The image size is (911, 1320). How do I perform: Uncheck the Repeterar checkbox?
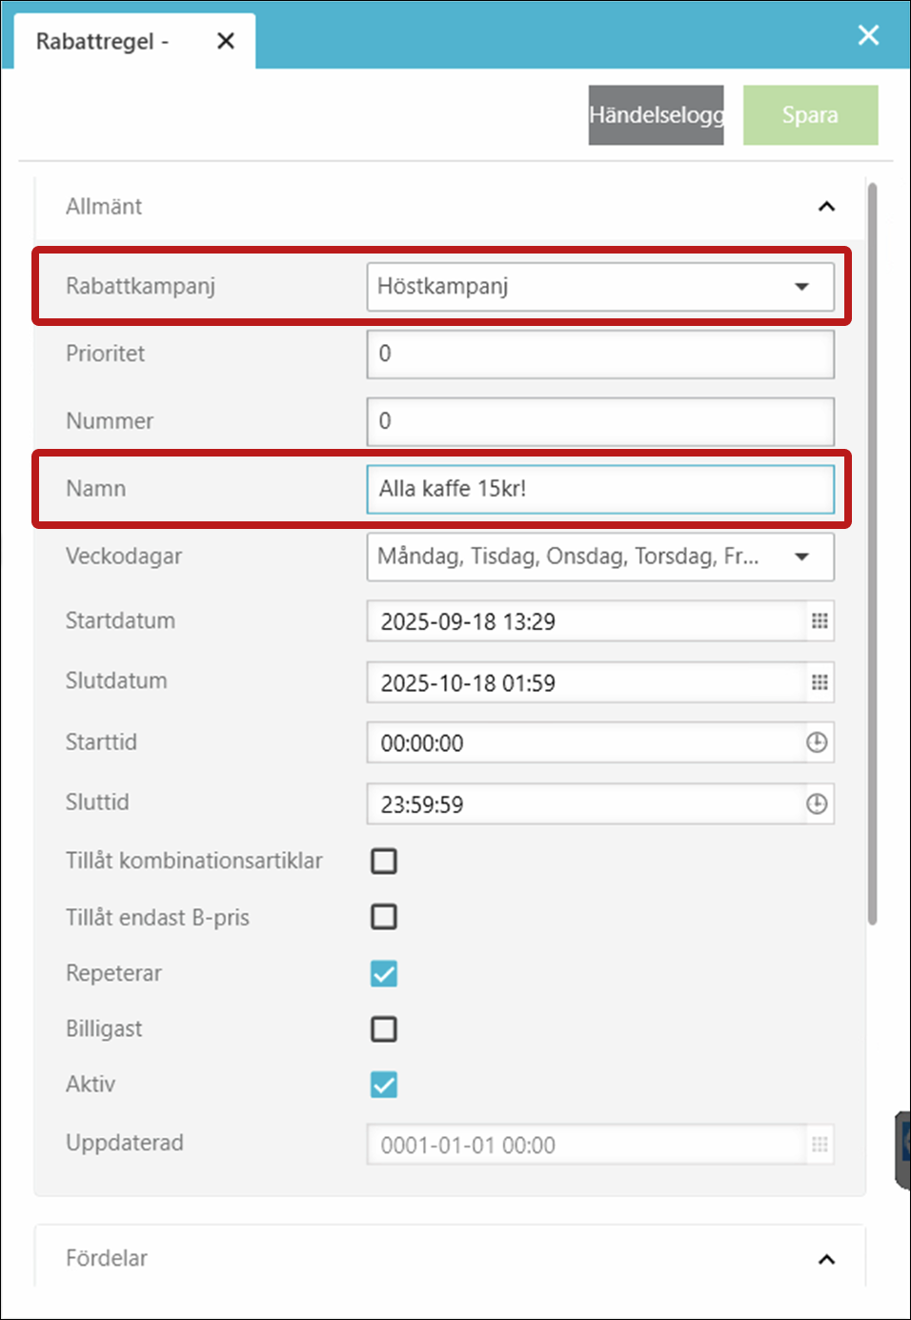click(x=384, y=973)
